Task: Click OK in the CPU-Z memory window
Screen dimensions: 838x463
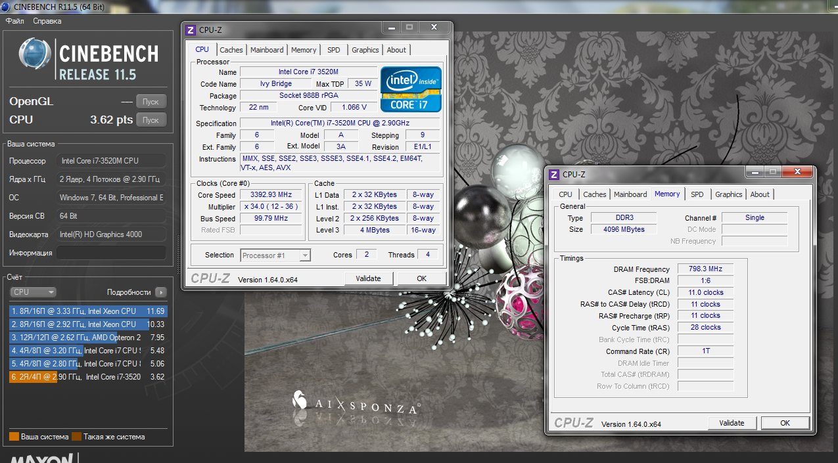Action: 785,423
